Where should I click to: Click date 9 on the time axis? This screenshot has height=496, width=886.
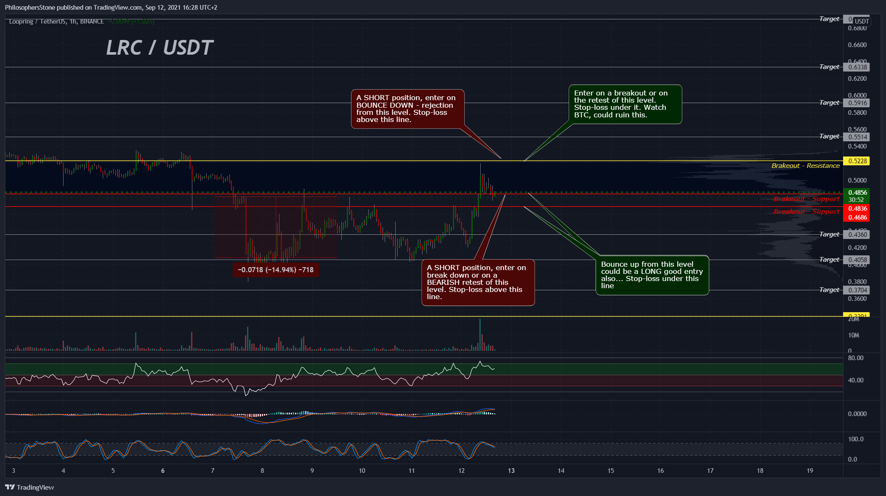point(312,471)
